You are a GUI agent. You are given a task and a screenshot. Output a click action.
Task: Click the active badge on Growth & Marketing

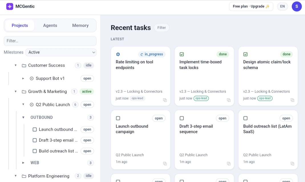pyautogui.click(x=86, y=91)
